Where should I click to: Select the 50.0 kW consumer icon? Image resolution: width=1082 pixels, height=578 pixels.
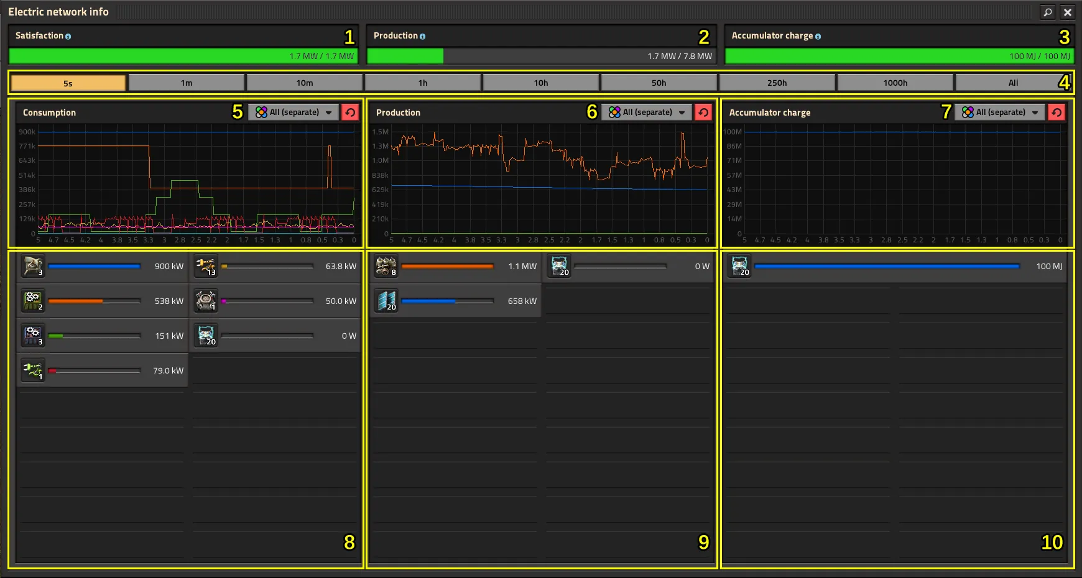[205, 301]
